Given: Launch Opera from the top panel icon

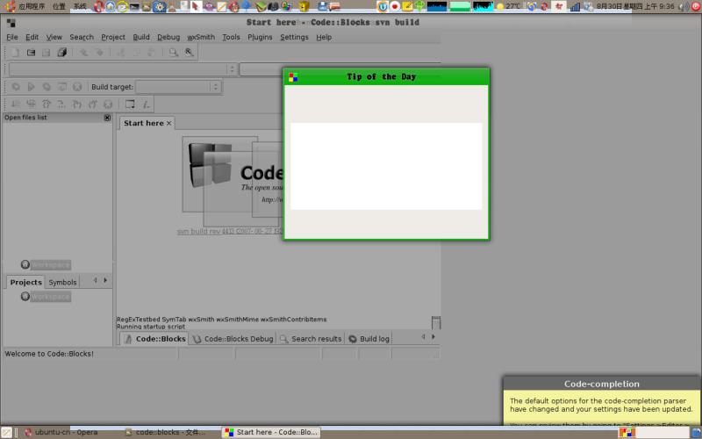Looking at the screenshot, I should tap(97, 6).
